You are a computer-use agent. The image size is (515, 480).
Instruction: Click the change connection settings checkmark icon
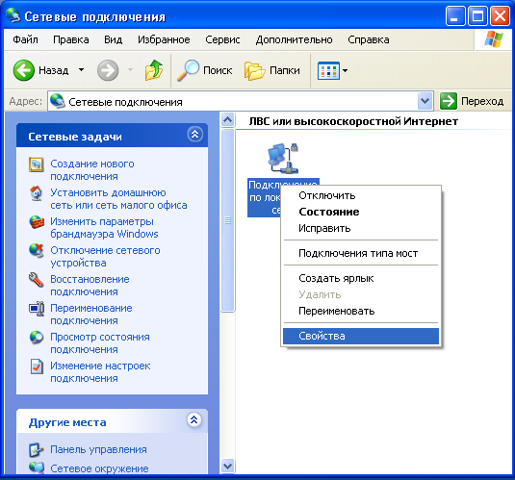click(37, 366)
